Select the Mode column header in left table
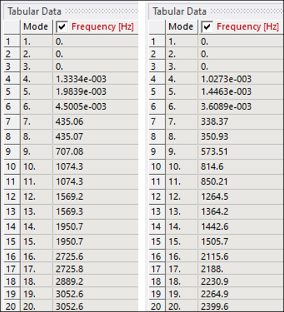The image size is (284, 312). (x=36, y=27)
